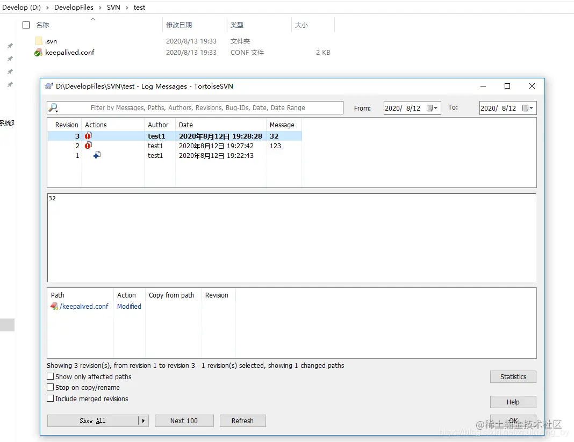Sort log by Message column header
The width and height of the screenshot is (574, 442).
tap(282, 125)
